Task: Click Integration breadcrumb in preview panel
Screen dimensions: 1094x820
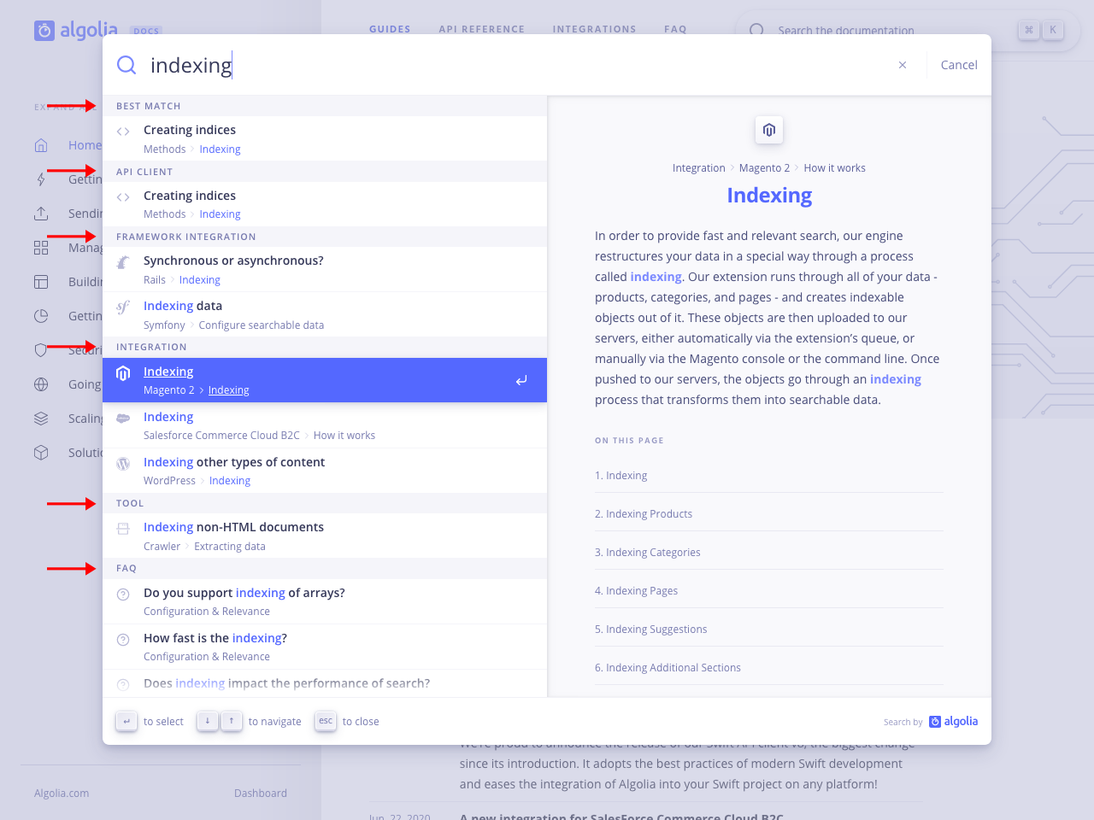Action: pos(698,168)
